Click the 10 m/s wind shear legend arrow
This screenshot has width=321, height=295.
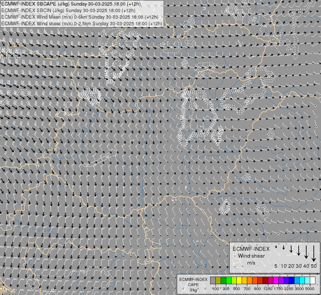coord(284,247)
